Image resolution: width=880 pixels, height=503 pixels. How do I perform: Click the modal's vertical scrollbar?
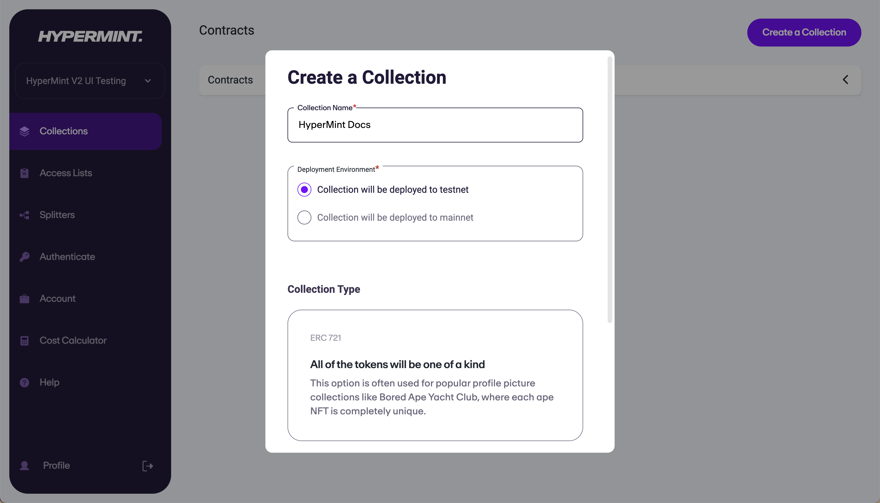tap(610, 190)
